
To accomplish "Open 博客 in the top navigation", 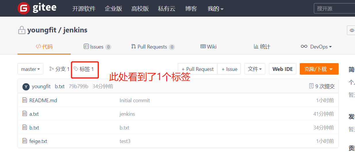I will pos(191,9).
